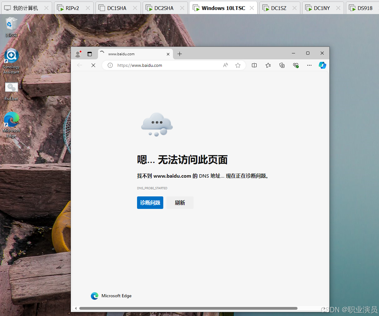Select the www.baidu.com tab in Edge
The image size is (379, 316).
[135, 54]
